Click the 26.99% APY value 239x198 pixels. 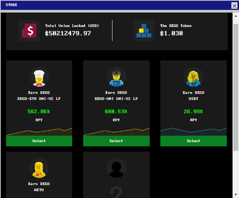[193, 112]
